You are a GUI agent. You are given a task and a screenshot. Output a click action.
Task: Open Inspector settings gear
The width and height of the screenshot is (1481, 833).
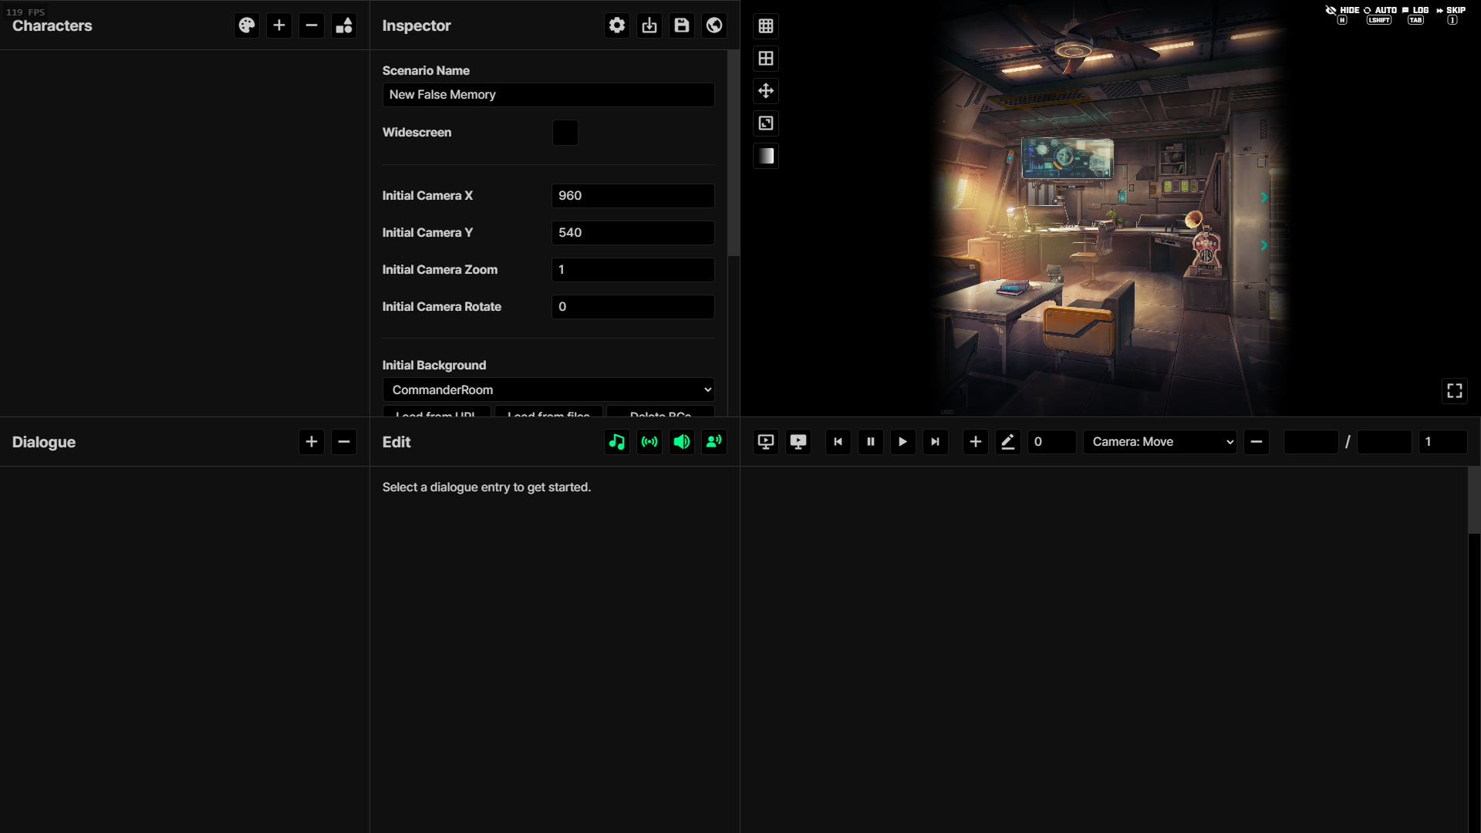[x=617, y=25]
